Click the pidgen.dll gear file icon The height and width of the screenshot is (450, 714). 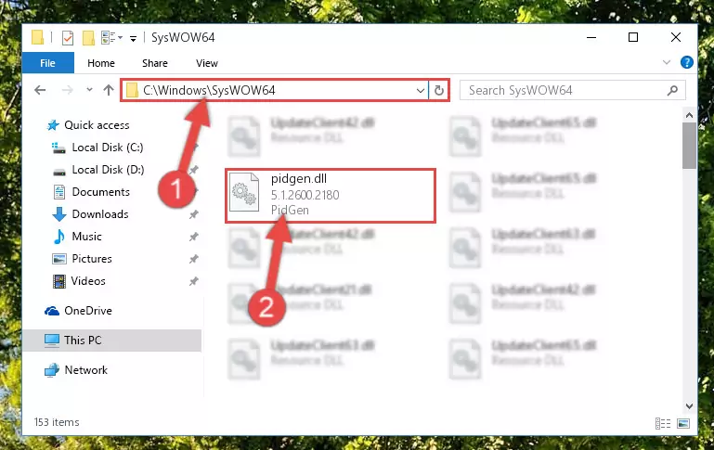243,193
